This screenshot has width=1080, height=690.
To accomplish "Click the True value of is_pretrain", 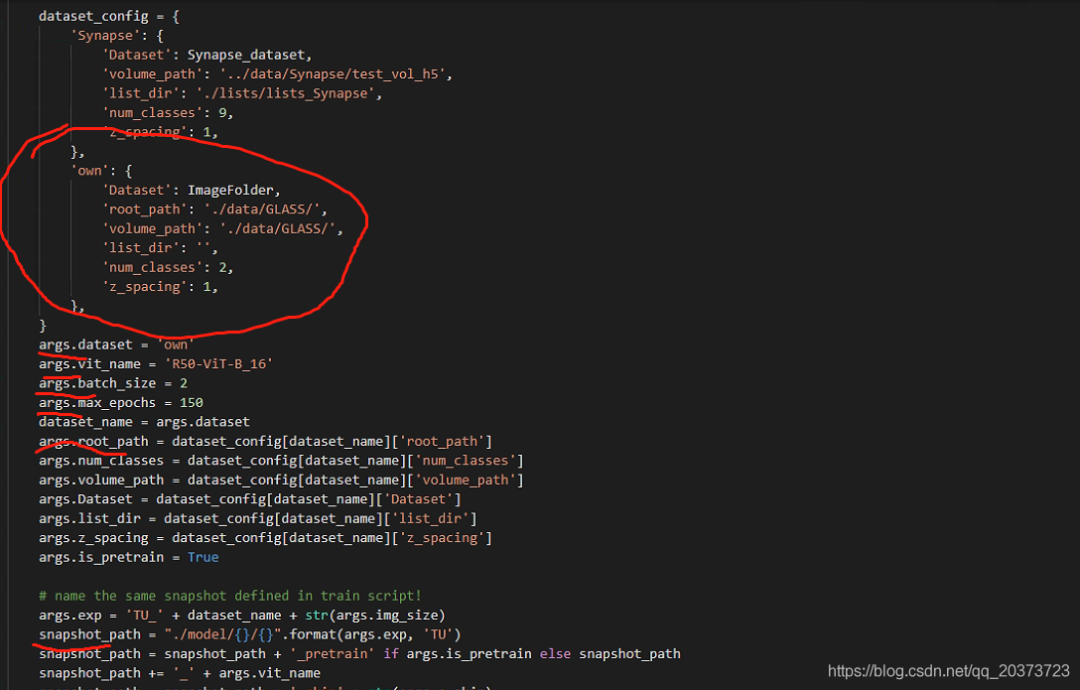I will tap(202, 557).
